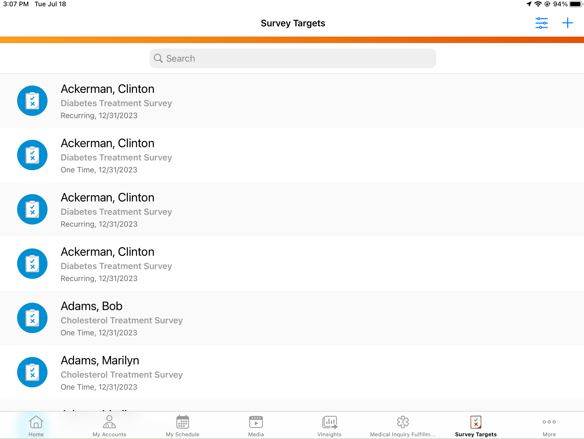Tap the first Ackerman, Clinton survey icon
Screen dimensions: 584x439
[32, 101]
